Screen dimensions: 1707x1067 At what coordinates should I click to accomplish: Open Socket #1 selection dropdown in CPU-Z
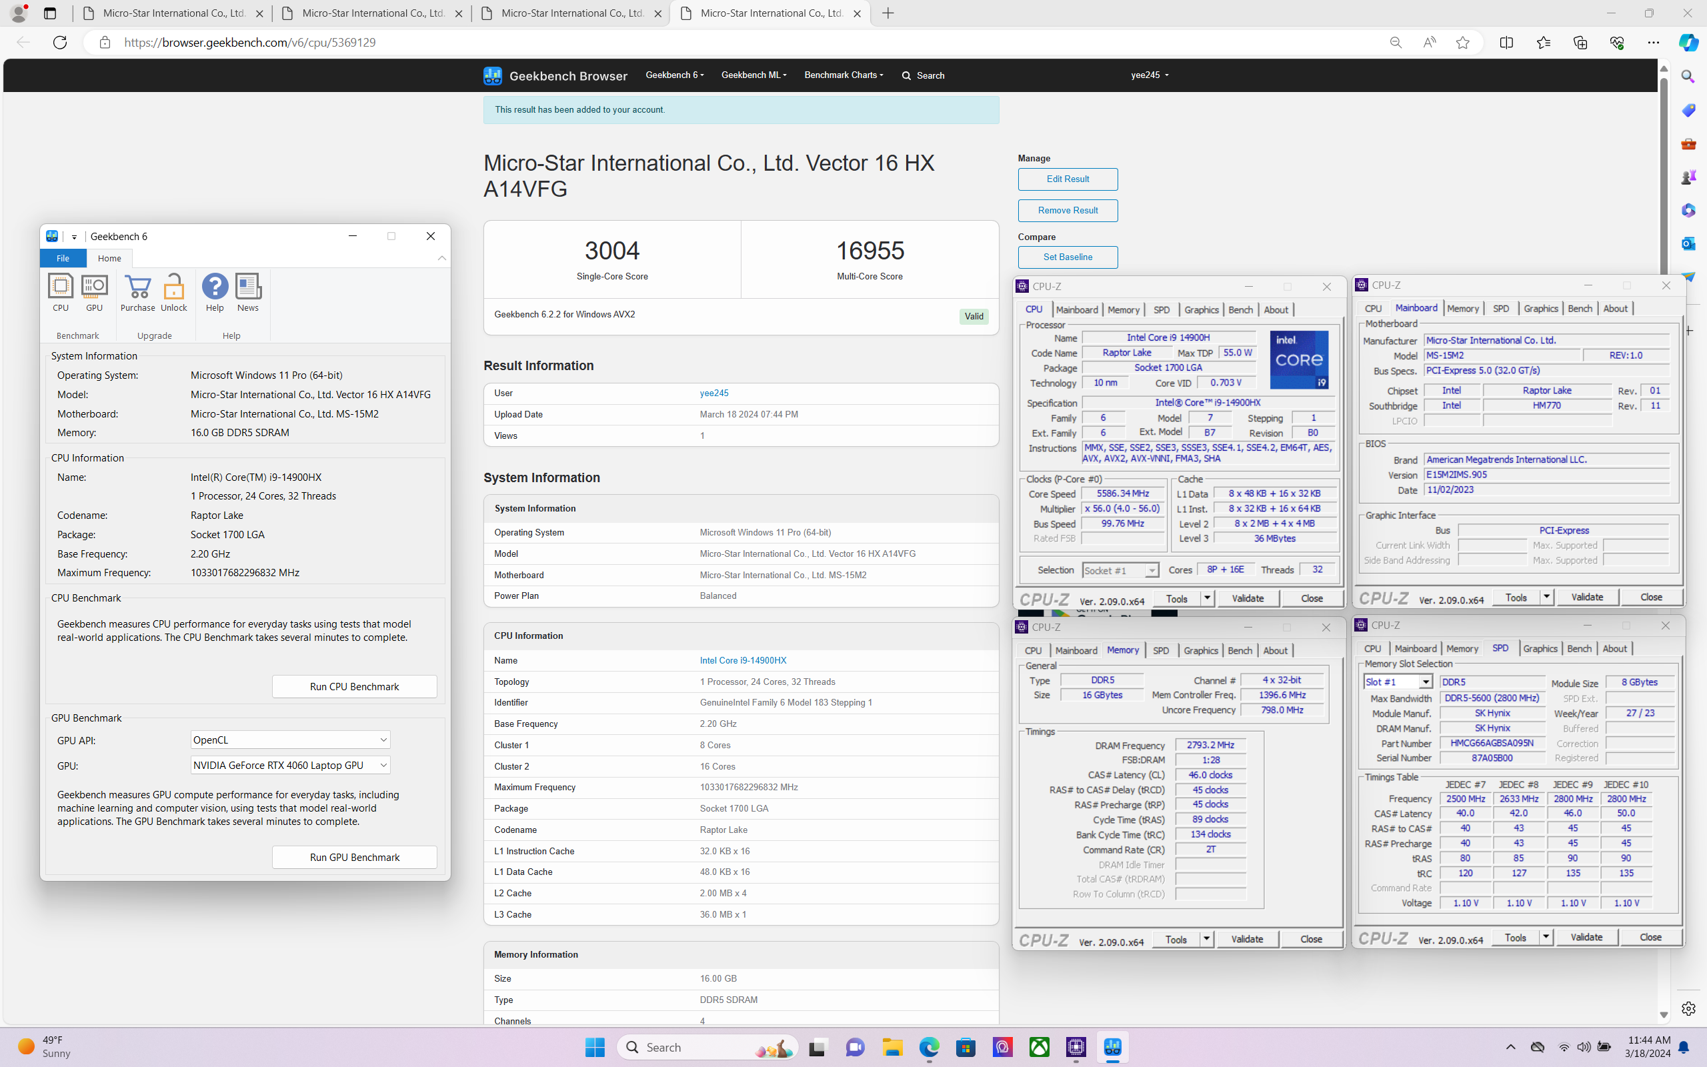(x=1120, y=570)
